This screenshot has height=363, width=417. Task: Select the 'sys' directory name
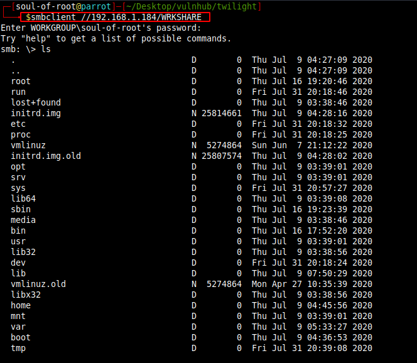18,188
